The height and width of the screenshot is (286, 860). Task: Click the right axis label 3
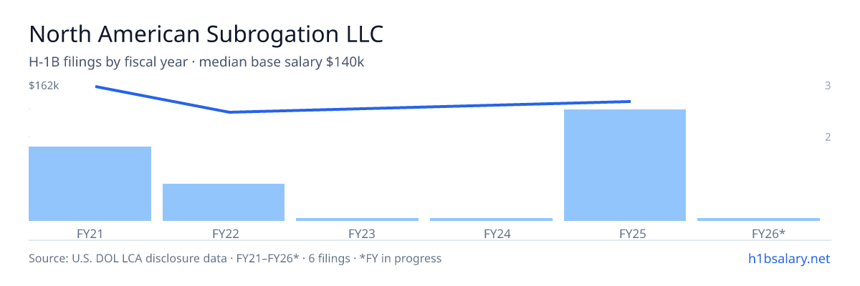[828, 86]
